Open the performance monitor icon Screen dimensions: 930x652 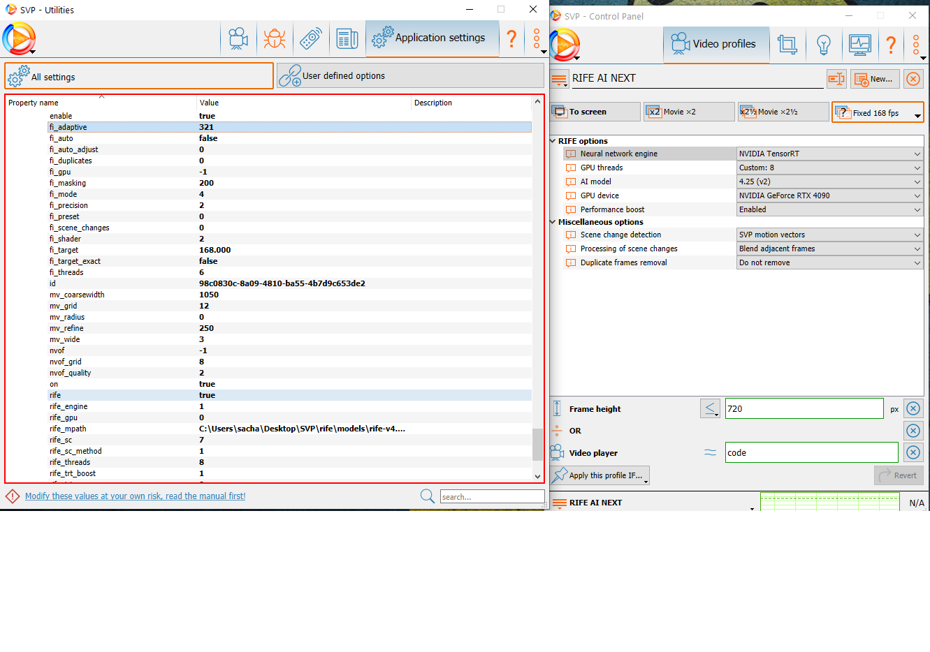tap(859, 45)
